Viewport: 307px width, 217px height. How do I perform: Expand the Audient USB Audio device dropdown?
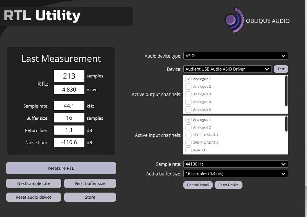coord(228,69)
